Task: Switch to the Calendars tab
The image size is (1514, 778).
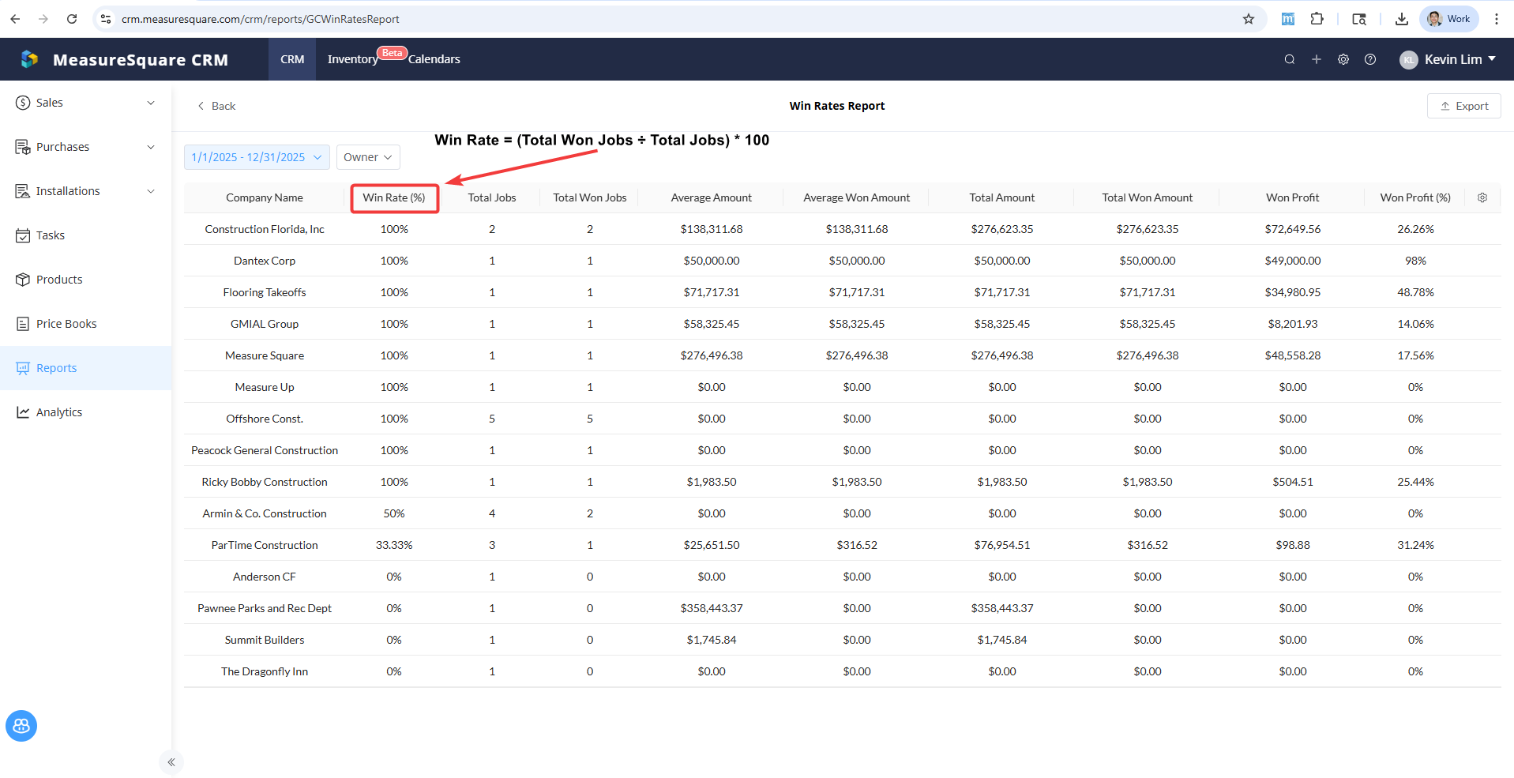Action: click(x=434, y=59)
